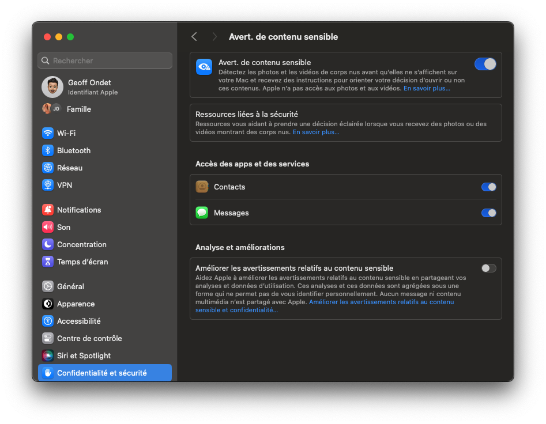Open Améliorer les avertissements confidentialité link
Screen dimensions: 546x424
tap(325, 306)
